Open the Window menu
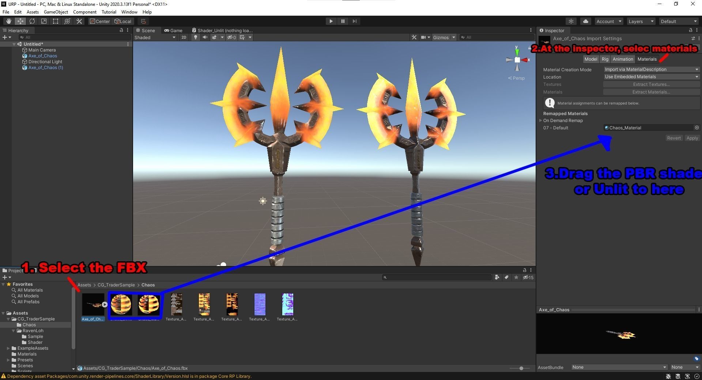This screenshot has width=702, height=380. tap(129, 12)
